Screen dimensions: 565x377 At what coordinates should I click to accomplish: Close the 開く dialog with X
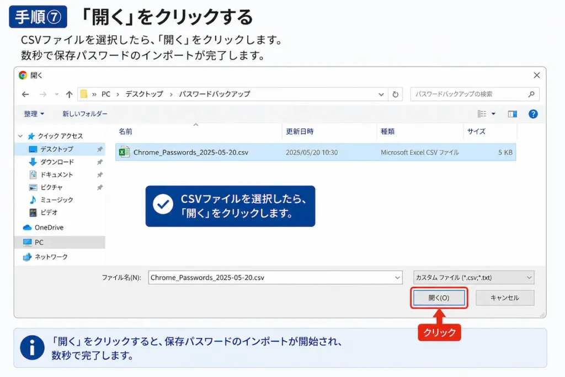coord(536,75)
